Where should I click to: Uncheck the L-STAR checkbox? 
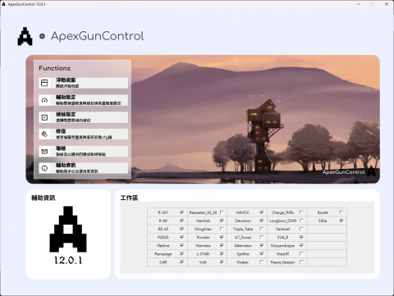click(222, 253)
